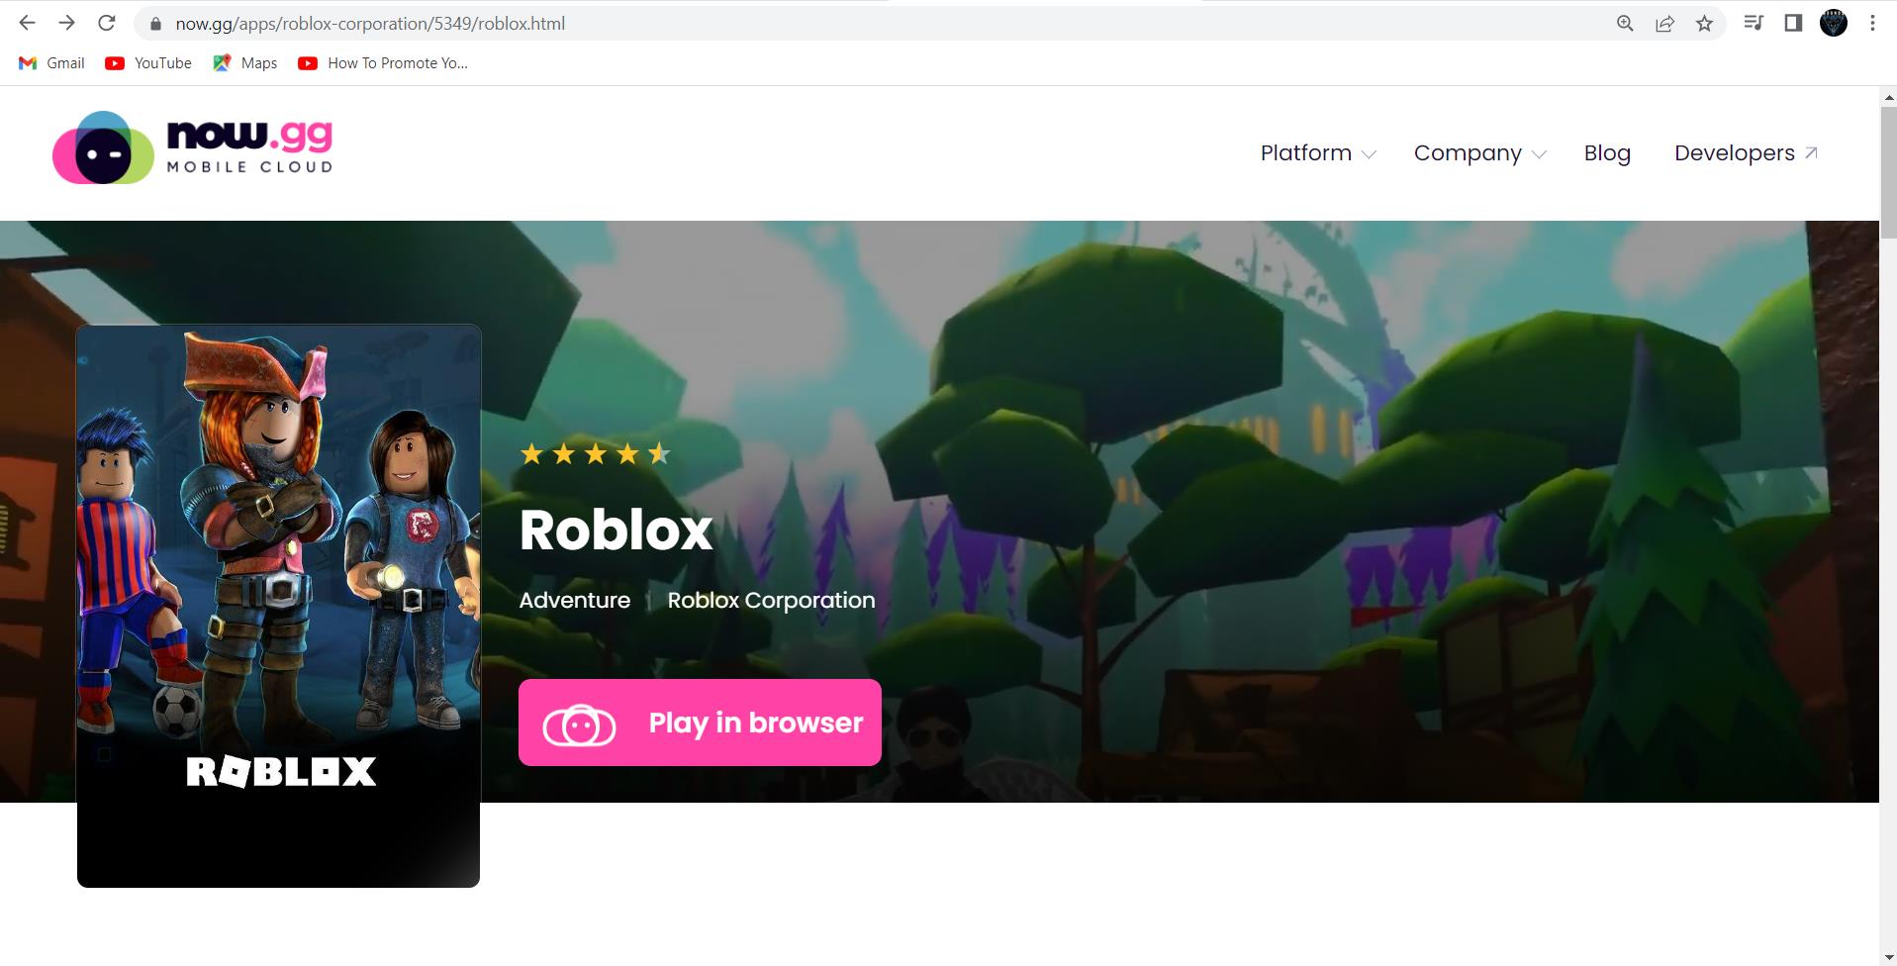Open the browser side panel
1897x966 pixels.
click(x=1793, y=23)
